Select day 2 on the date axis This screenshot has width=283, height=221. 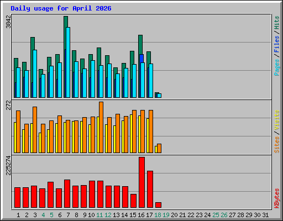27,215
